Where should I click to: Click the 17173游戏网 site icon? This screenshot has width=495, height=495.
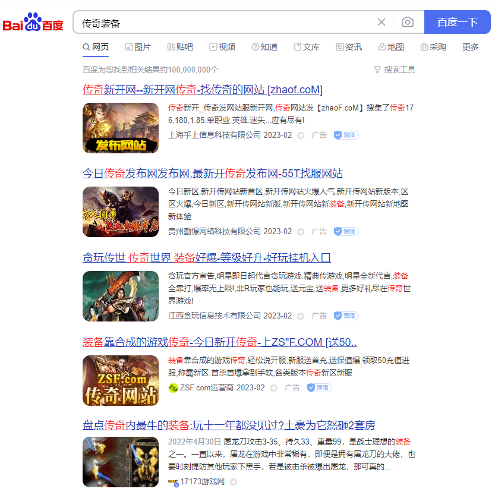coord(173,482)
